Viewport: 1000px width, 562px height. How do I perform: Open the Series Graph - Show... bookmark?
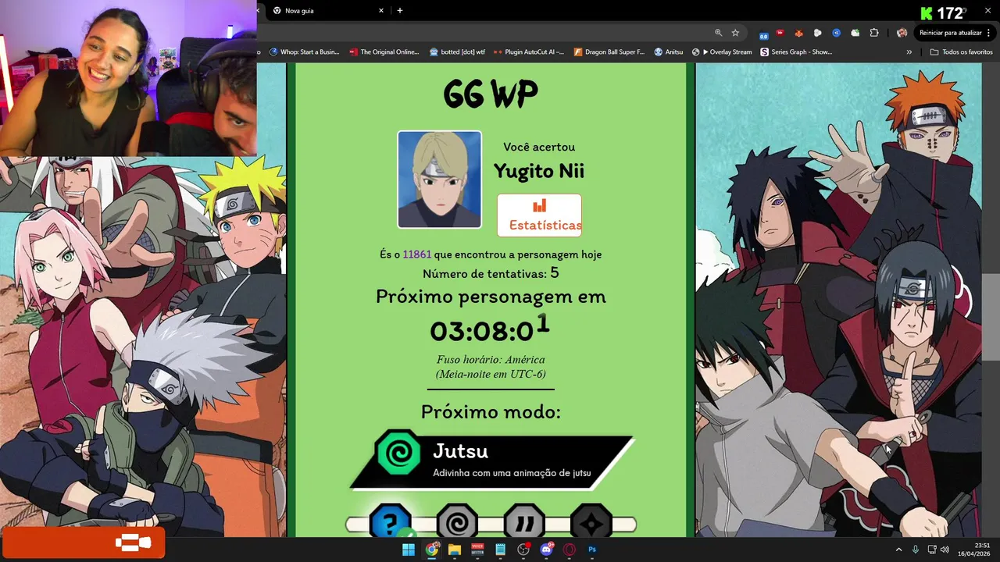coord(796,52)
